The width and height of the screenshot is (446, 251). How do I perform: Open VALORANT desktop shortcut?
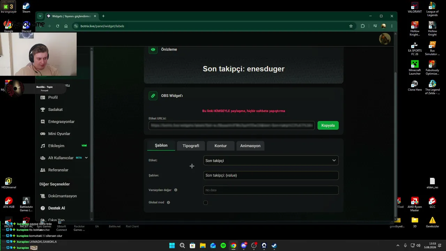coord(415,8)
